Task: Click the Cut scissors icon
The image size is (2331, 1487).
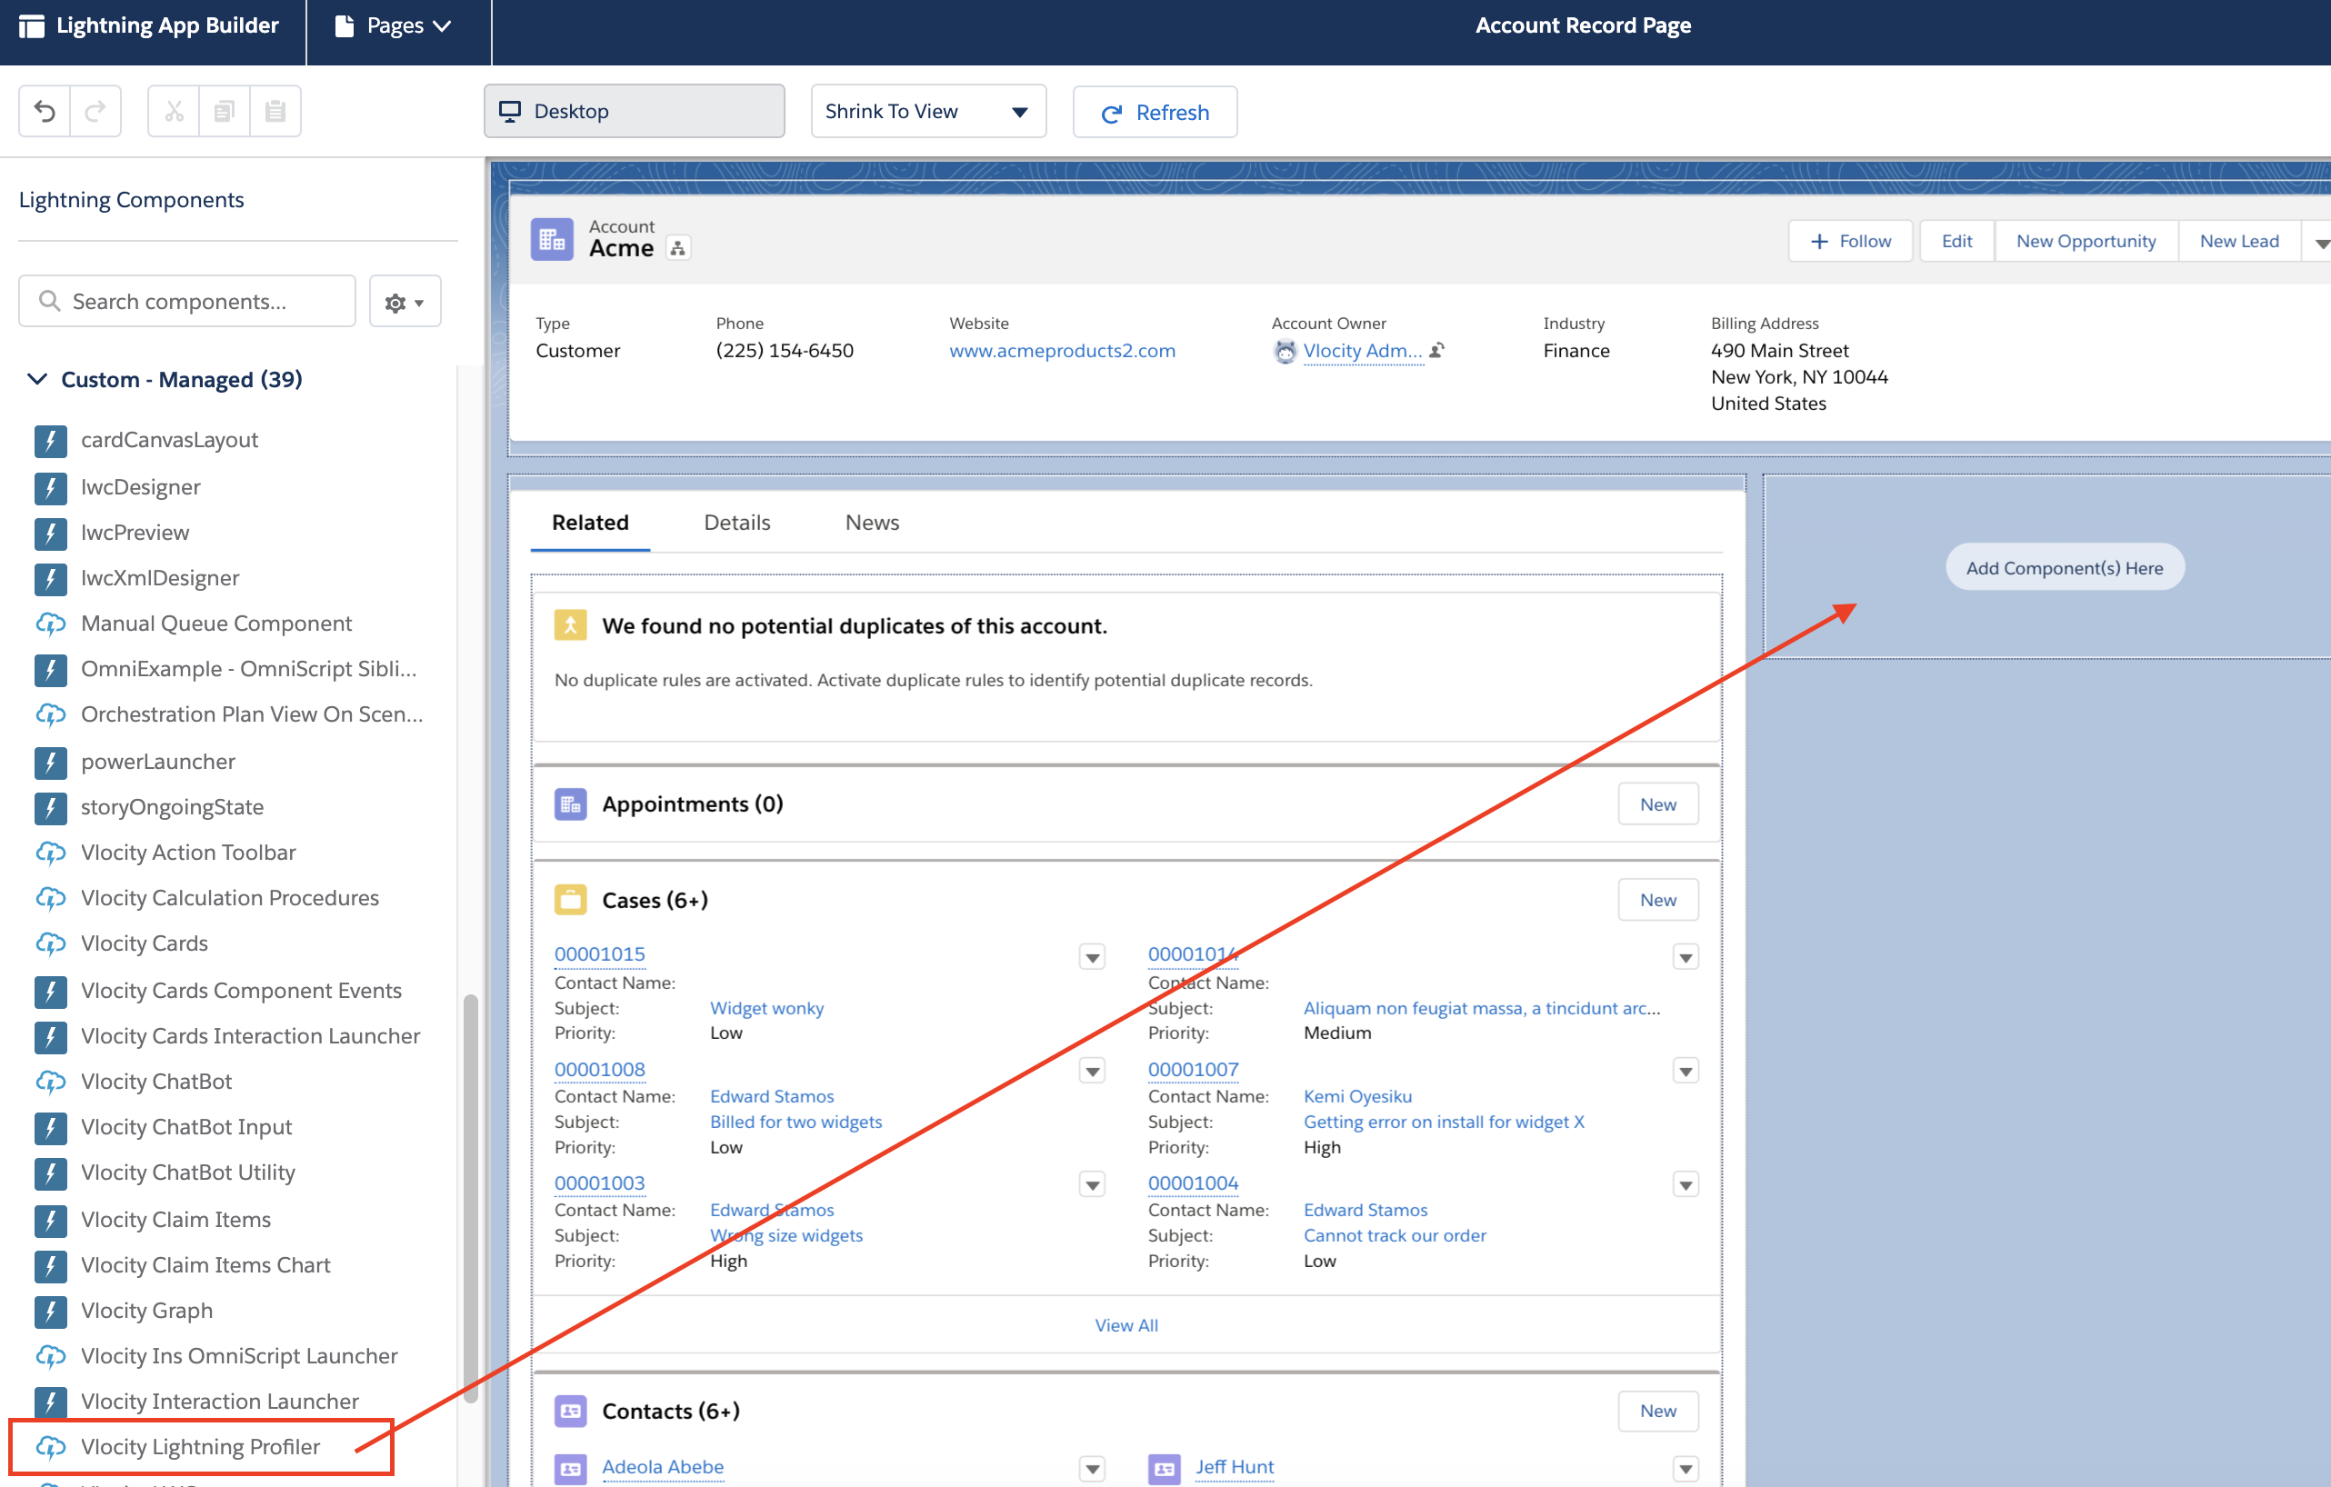Action: point(175,111)
